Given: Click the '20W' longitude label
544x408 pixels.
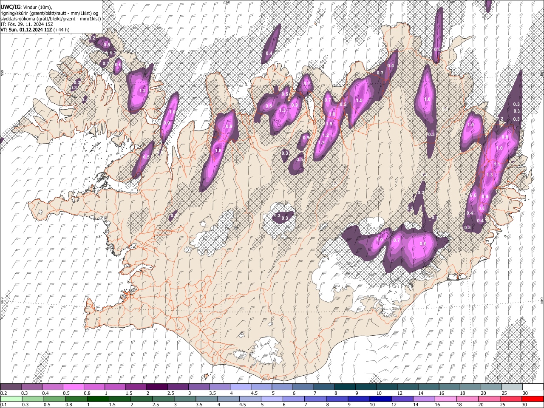Looking at the screenshot, I should [226, 2].
